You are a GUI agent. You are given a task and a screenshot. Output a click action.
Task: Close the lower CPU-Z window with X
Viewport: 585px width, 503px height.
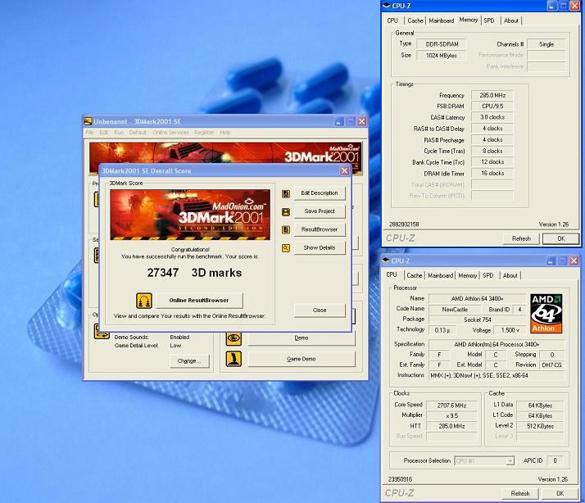[574, 261]
